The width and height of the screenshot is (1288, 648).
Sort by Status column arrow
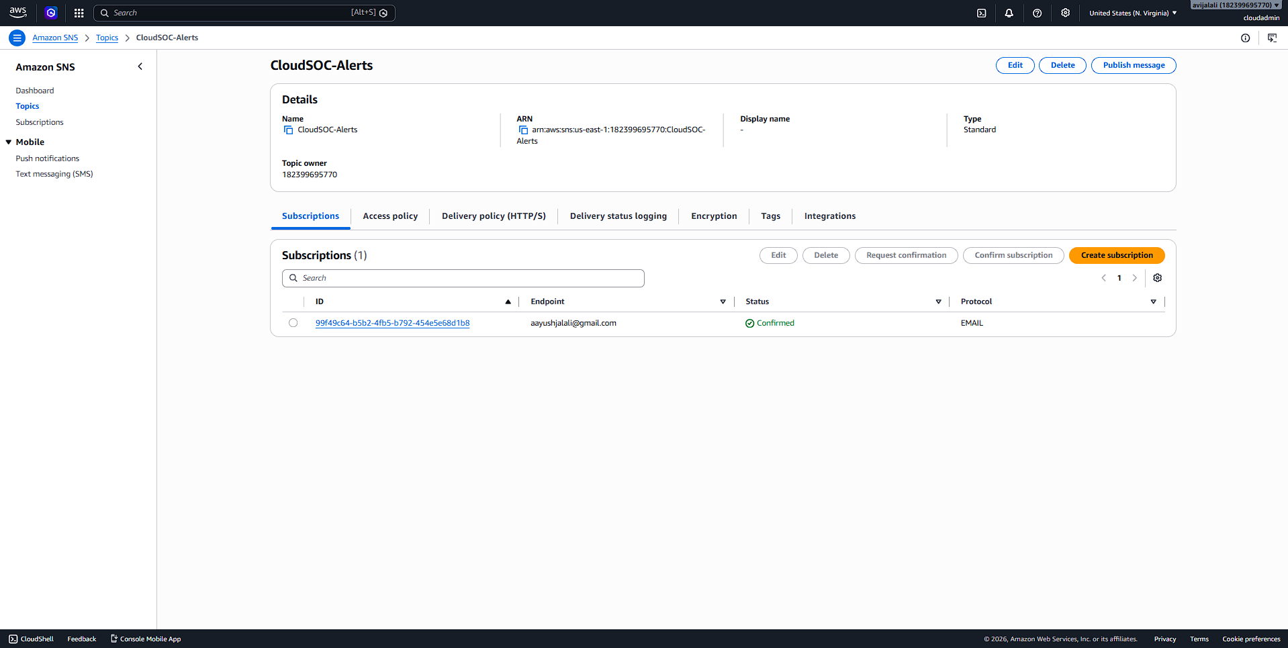939,302
